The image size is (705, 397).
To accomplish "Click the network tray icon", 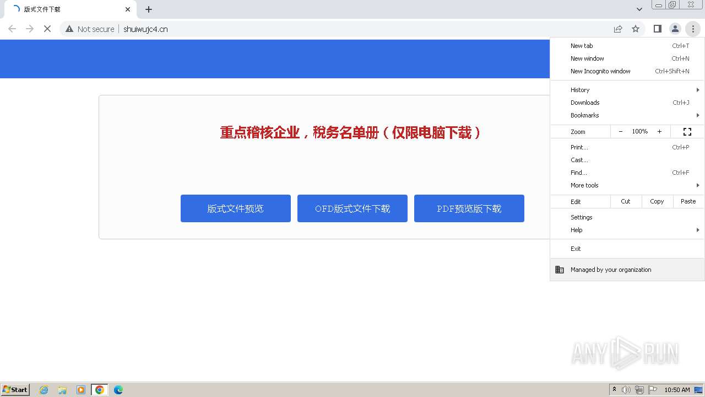I will point(639,390).
